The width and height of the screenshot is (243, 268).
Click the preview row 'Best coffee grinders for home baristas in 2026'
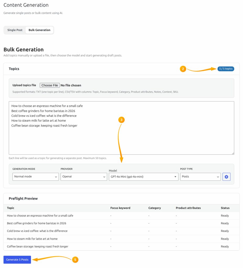[121, 224]
